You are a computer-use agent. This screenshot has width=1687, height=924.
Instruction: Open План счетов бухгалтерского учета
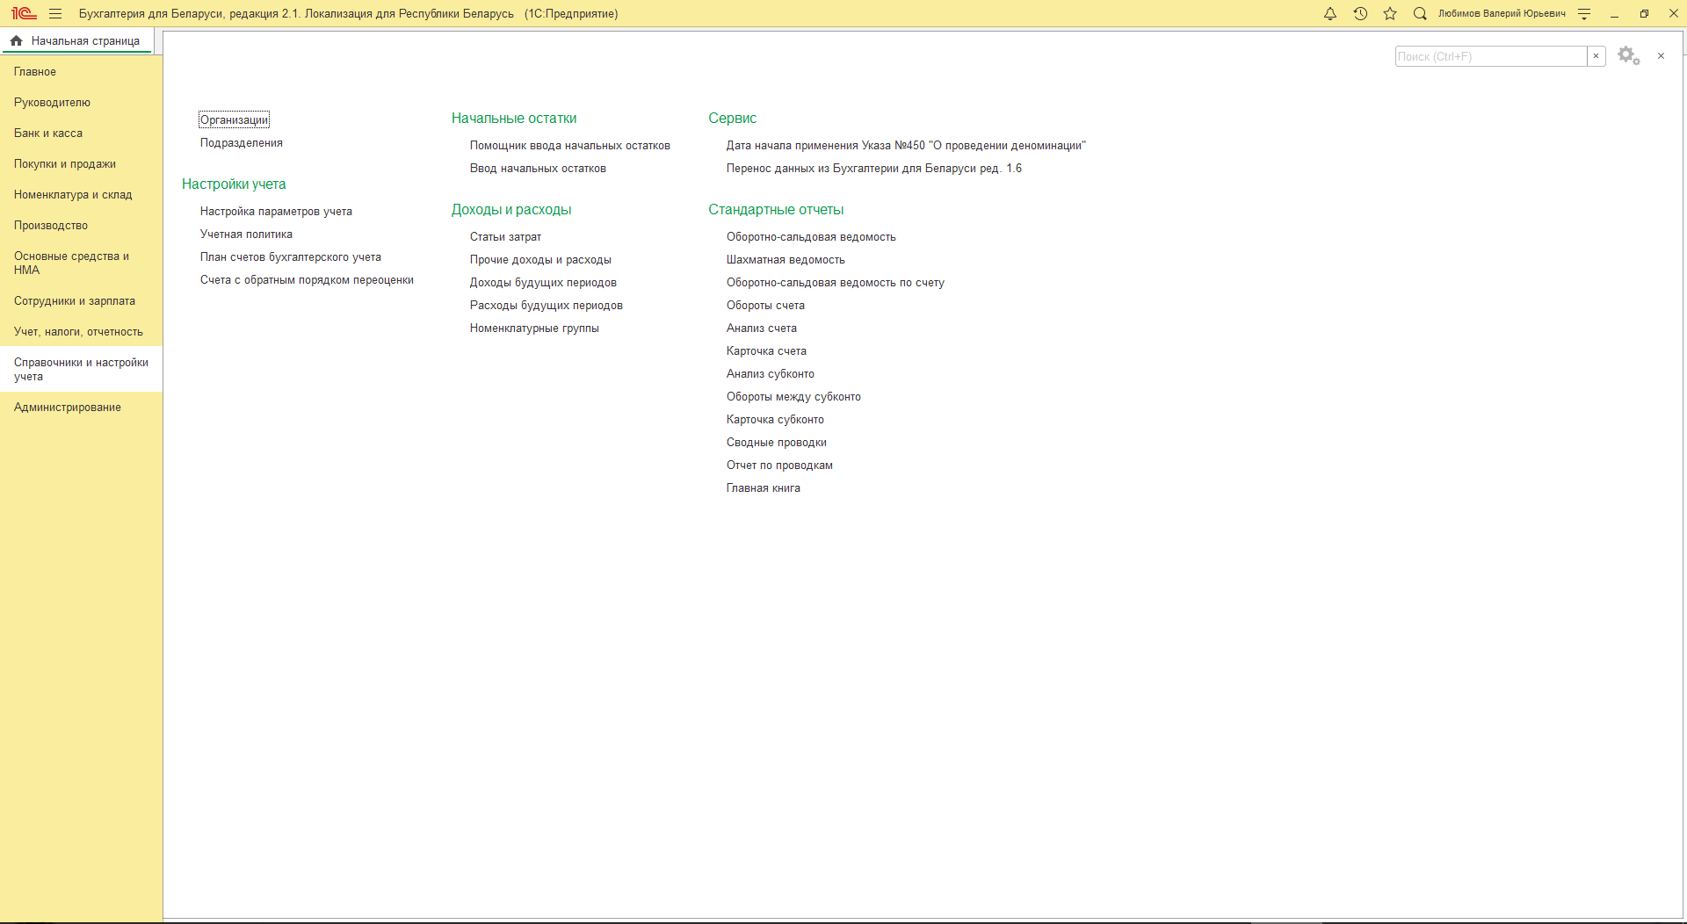290,257
